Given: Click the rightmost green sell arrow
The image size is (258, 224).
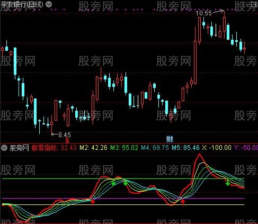Looking at the screenshot, I should [228, 183].
